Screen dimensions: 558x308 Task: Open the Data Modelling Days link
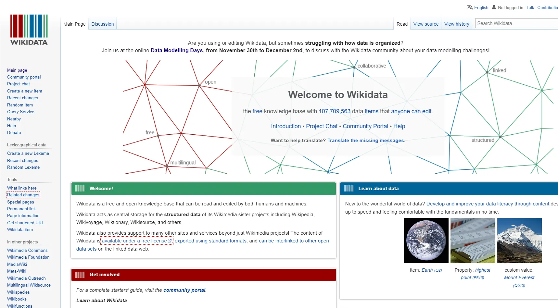[x=176, y=50]
